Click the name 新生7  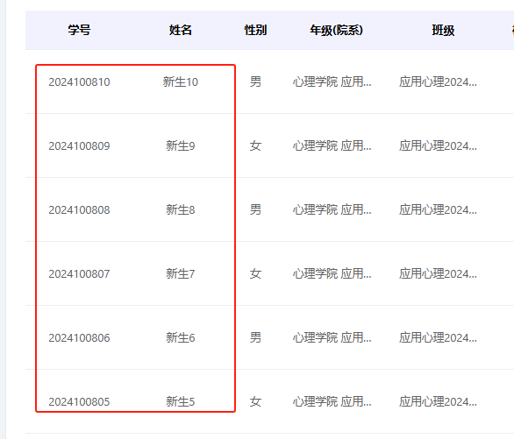(x=181, y=273)
